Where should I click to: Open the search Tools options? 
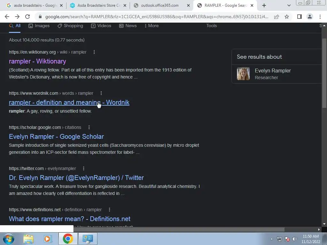pyautogui.click(x=211, y=26)
